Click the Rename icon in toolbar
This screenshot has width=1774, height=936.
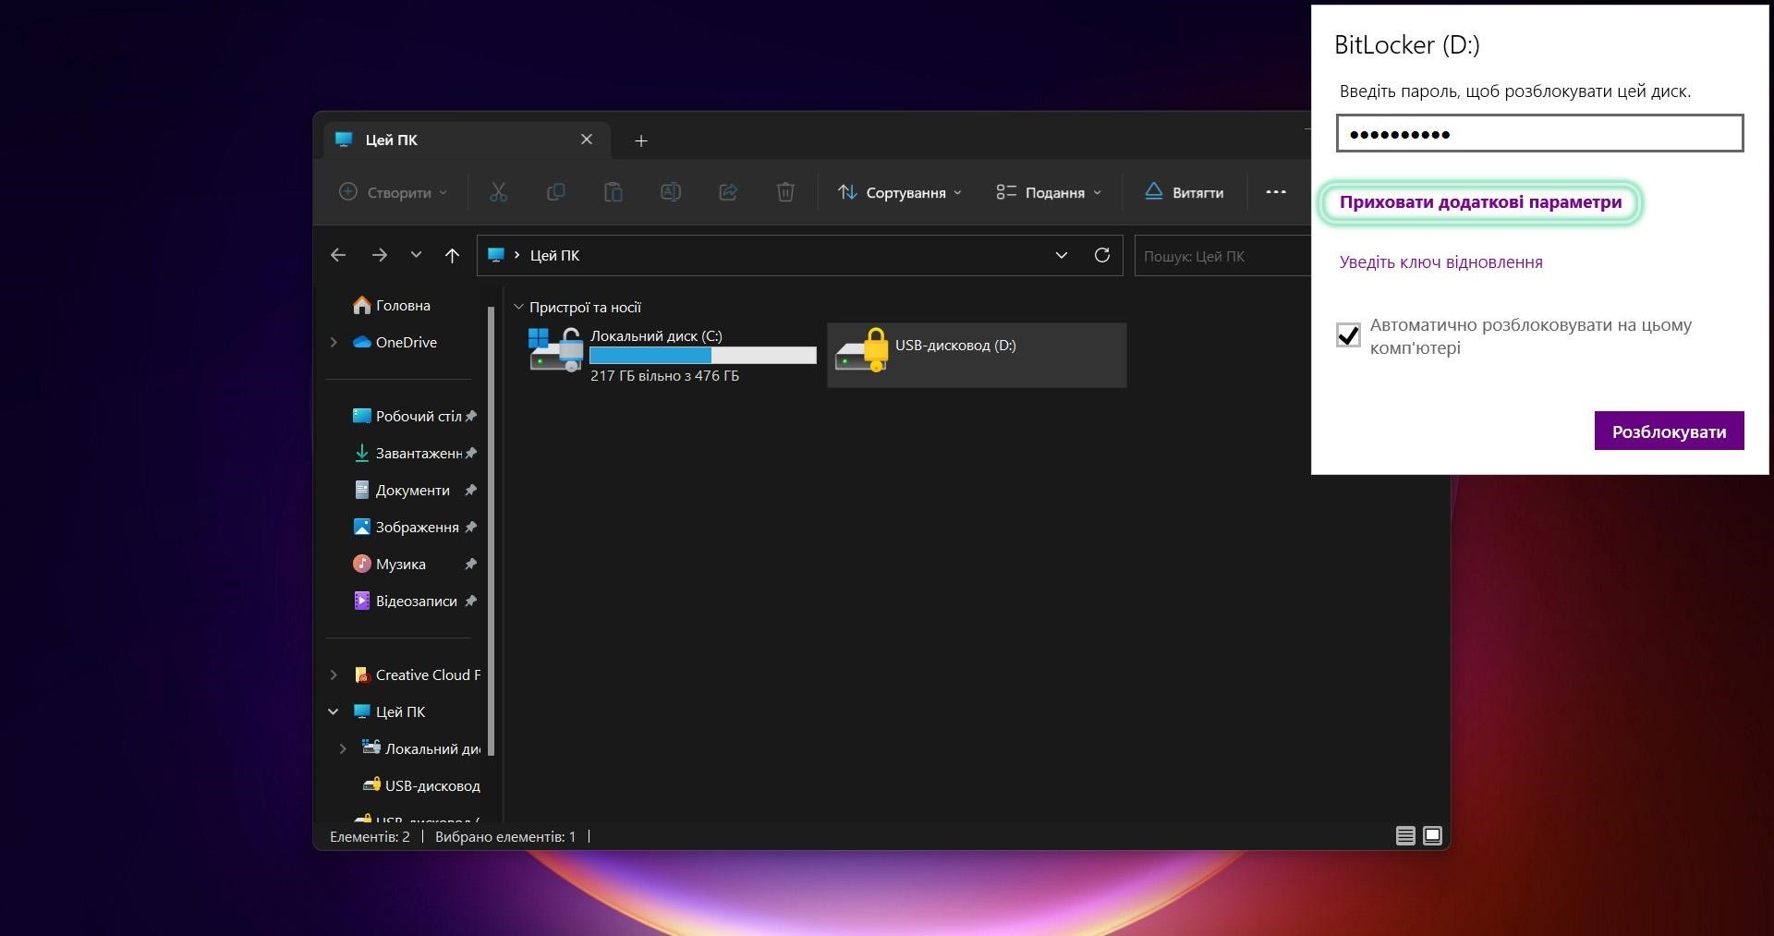point(671,192)
